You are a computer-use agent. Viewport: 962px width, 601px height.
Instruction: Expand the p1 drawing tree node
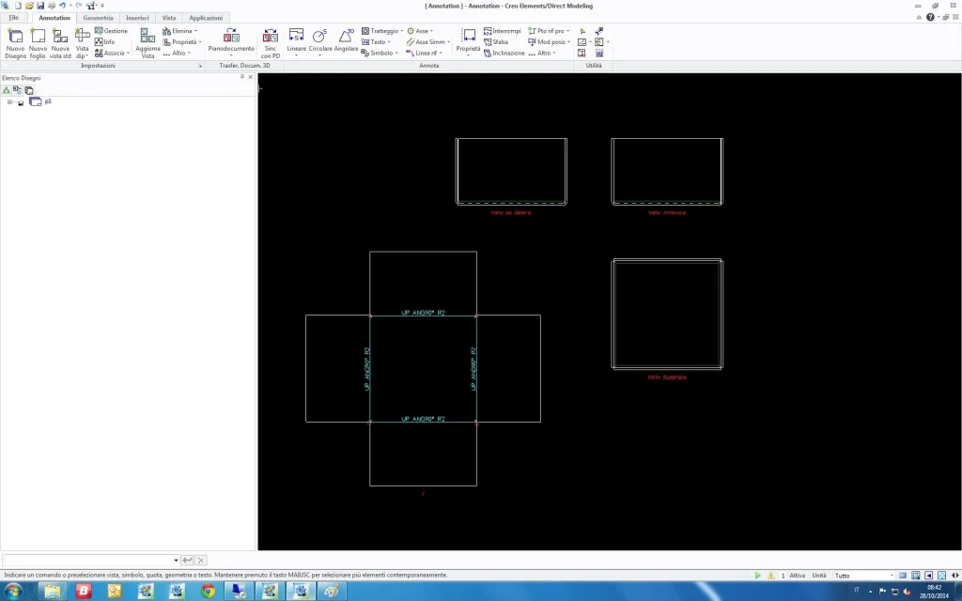9,101
